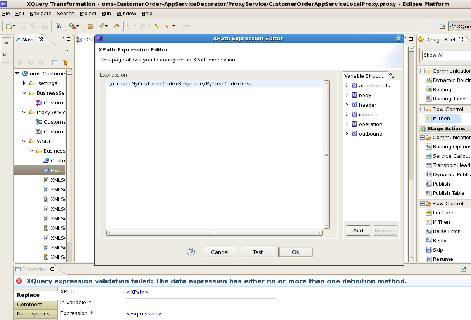The width and height of the screenshot is (471, 320).
Task: Click the Cancel button
Action: point(220,252)
